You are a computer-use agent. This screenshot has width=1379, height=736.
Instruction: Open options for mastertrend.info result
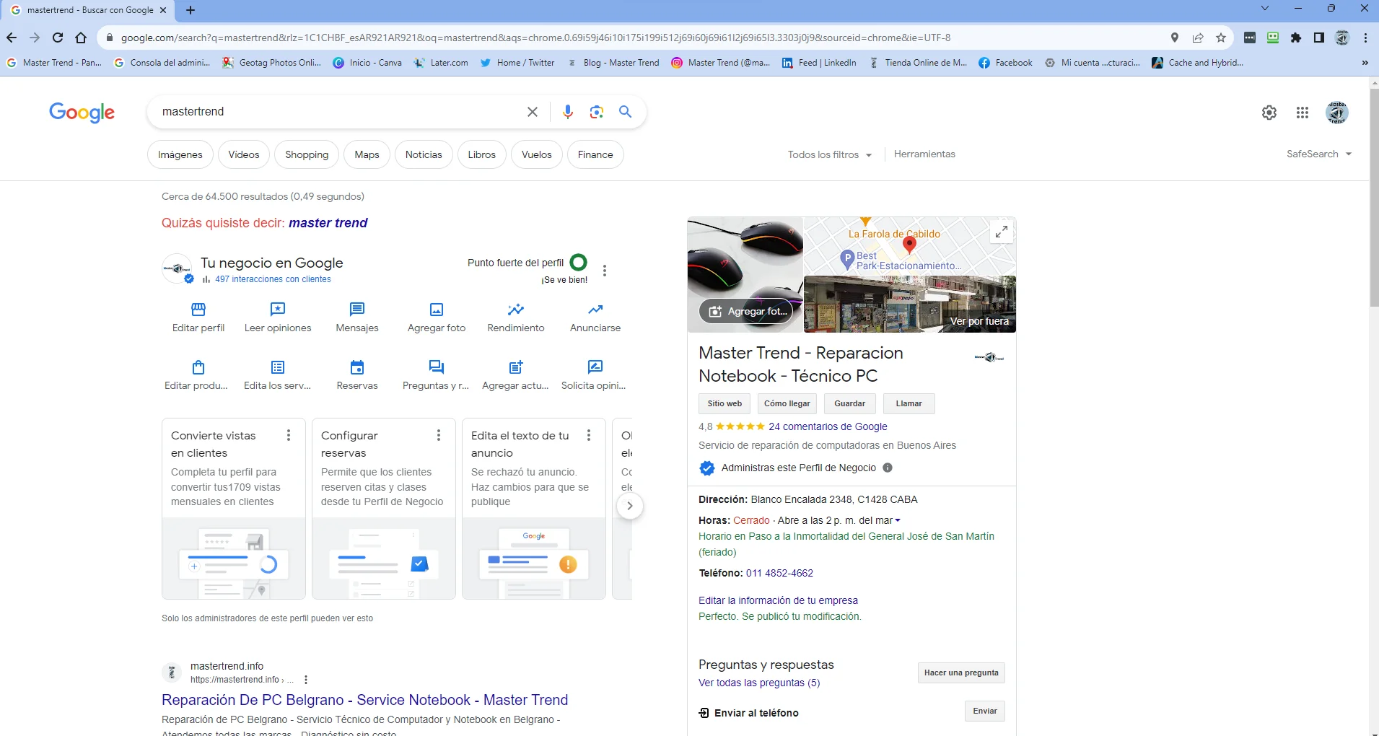[306, 680]
